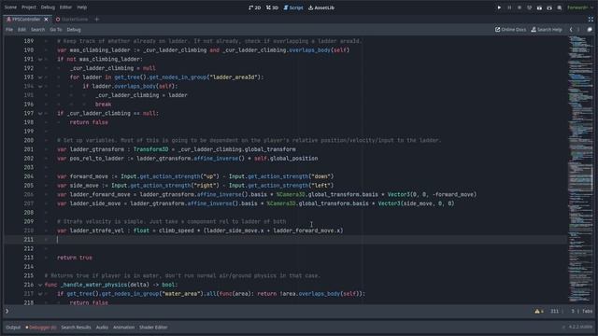Open the script editor File menu
Screen dimensions: 598x336
coord(9,29)
